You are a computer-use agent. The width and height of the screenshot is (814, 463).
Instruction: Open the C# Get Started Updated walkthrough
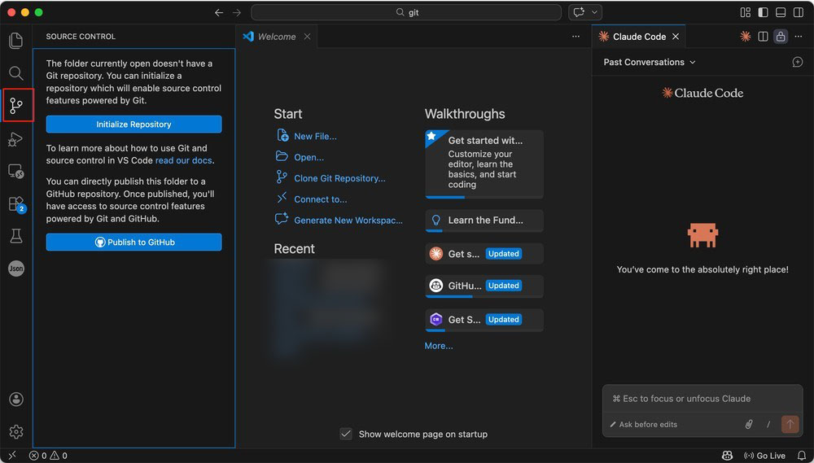coord(484,320)
